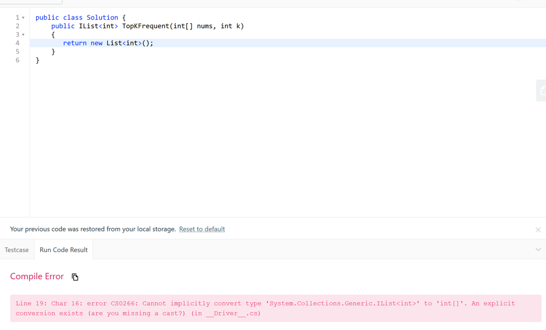Click the red CS0266 error message box

(275, 308)
